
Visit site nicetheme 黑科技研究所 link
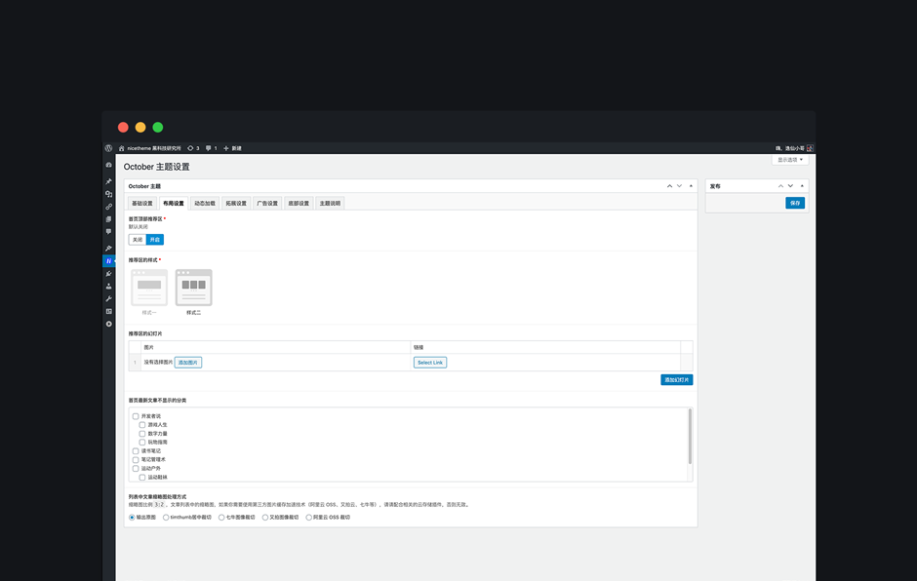point(149,148)
